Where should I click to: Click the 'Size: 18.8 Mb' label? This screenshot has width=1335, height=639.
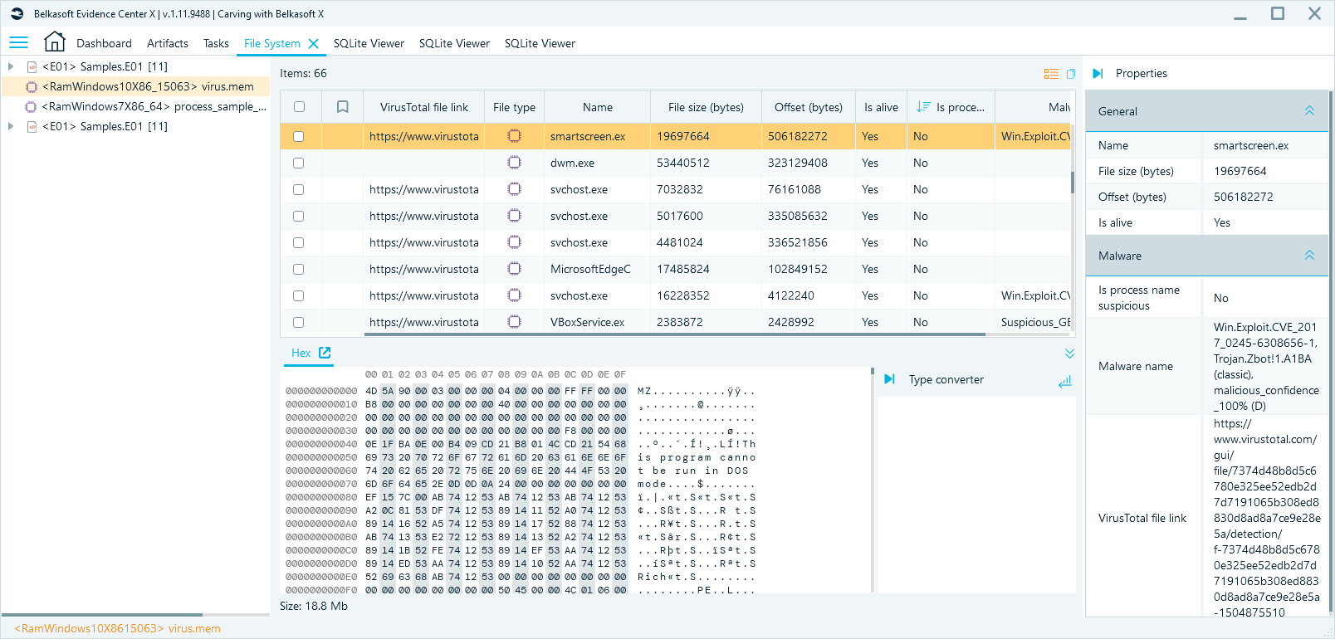(x=314, y=606)
